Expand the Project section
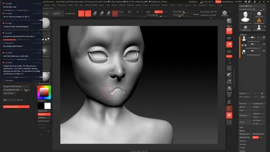Screen dimensions: 270x152 (242, 148)
